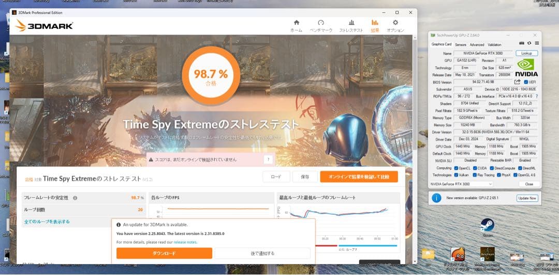Open the show all loops (全てのループを表示する) link
This screenshot has width=559, height=275.
(x=47, y=222)
